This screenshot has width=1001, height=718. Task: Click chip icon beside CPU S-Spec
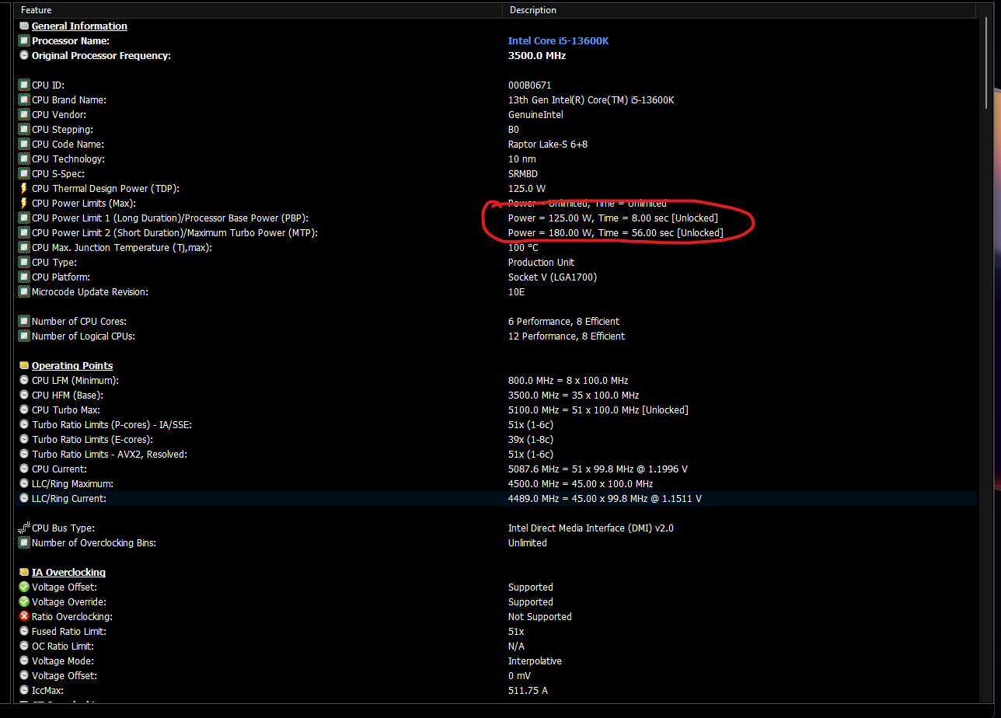point(24,174)
